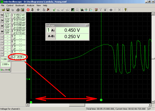Open channel 1 range showing 0.1V
The height and width of the screenshot is (111, 155).
coord(7,14)
